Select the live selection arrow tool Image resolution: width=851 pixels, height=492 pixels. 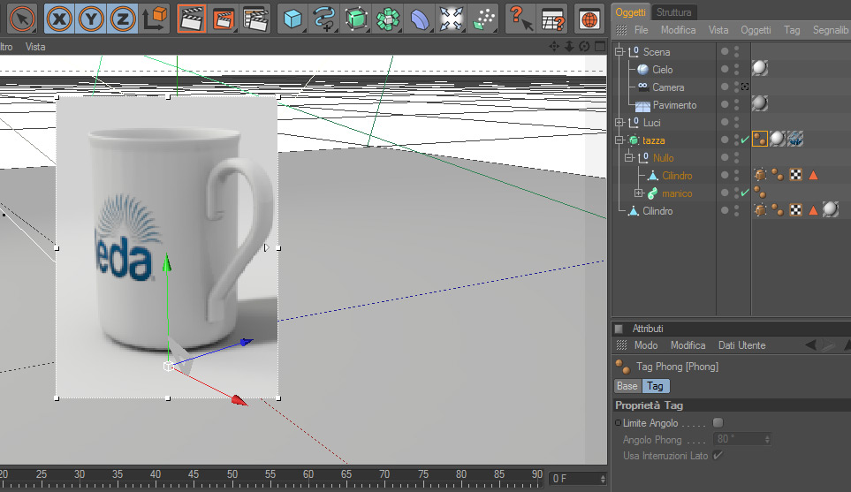pyautogui.click(x=22, y=19)
